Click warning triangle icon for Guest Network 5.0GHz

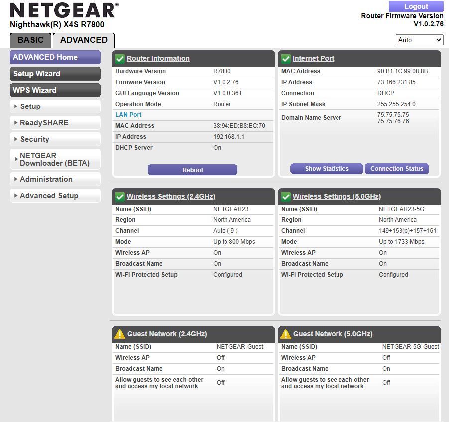285,334
